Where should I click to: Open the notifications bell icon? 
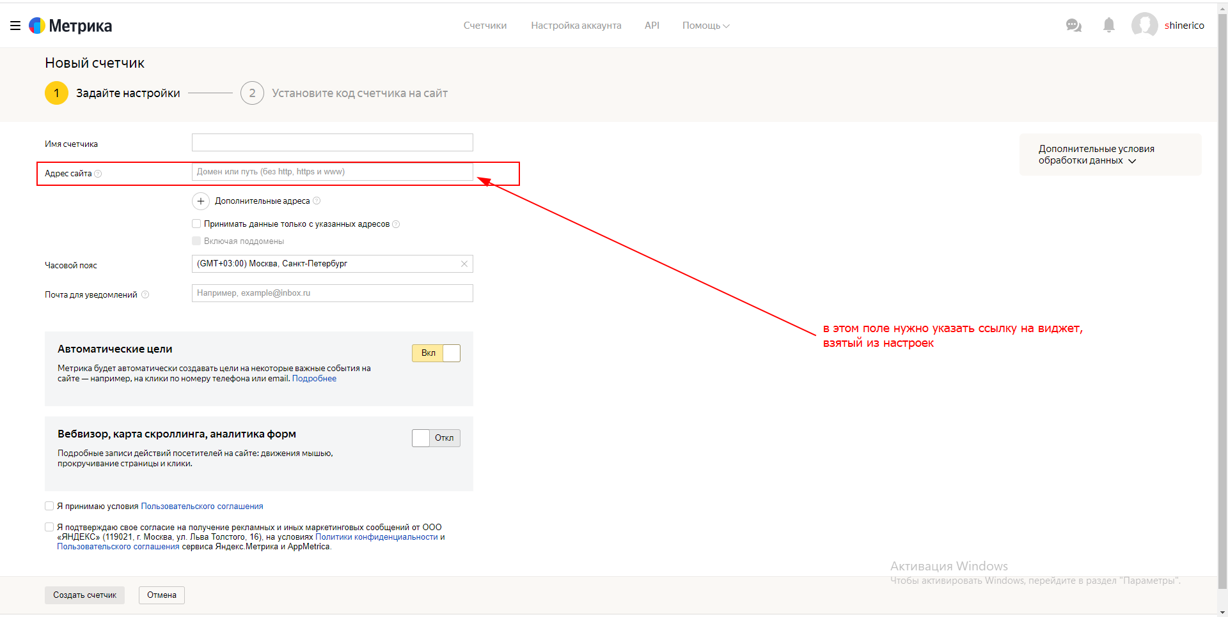pyautogui.click(x=1109, y=26)
